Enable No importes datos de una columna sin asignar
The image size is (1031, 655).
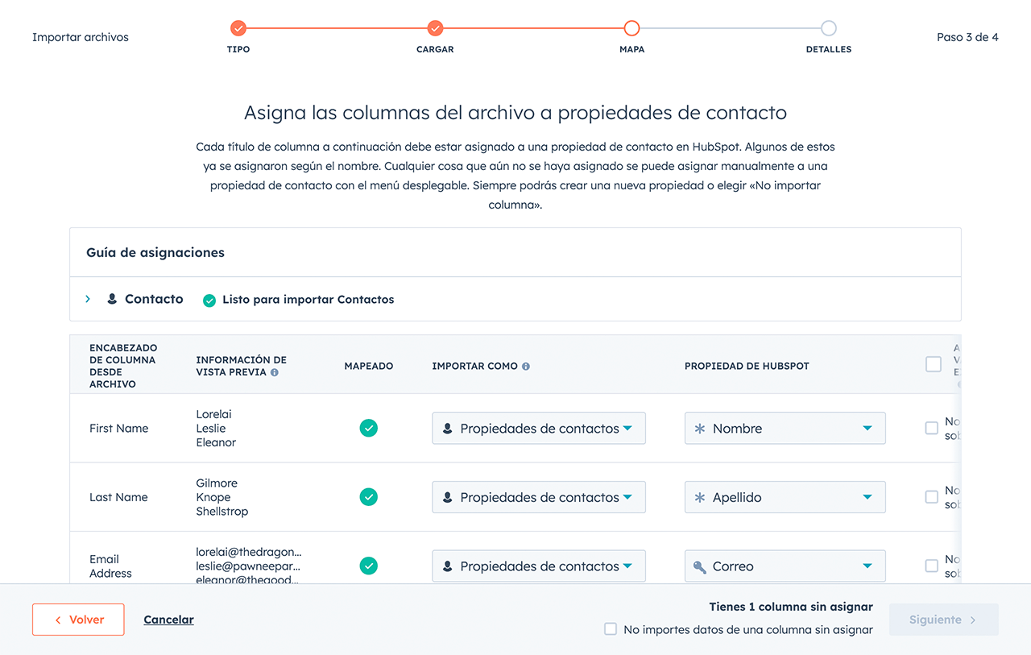tap(611, 629)
